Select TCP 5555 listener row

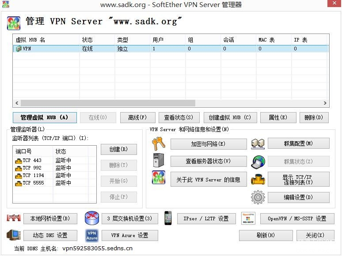pyautogui.click(x=54, y=183)
